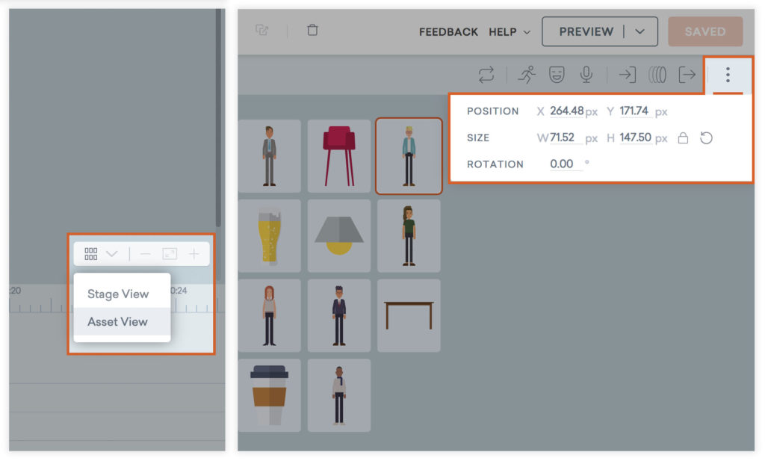Open the running-figure action icon
Viewport: 765px width, 461px height.
pos(527,75)
